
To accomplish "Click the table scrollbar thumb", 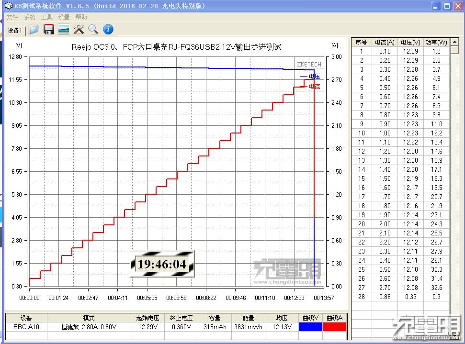I will [x=454, y=49].
